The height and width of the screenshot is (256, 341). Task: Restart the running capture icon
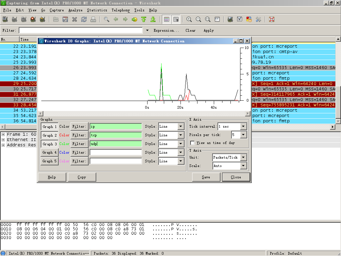click(x=43, y=19)
